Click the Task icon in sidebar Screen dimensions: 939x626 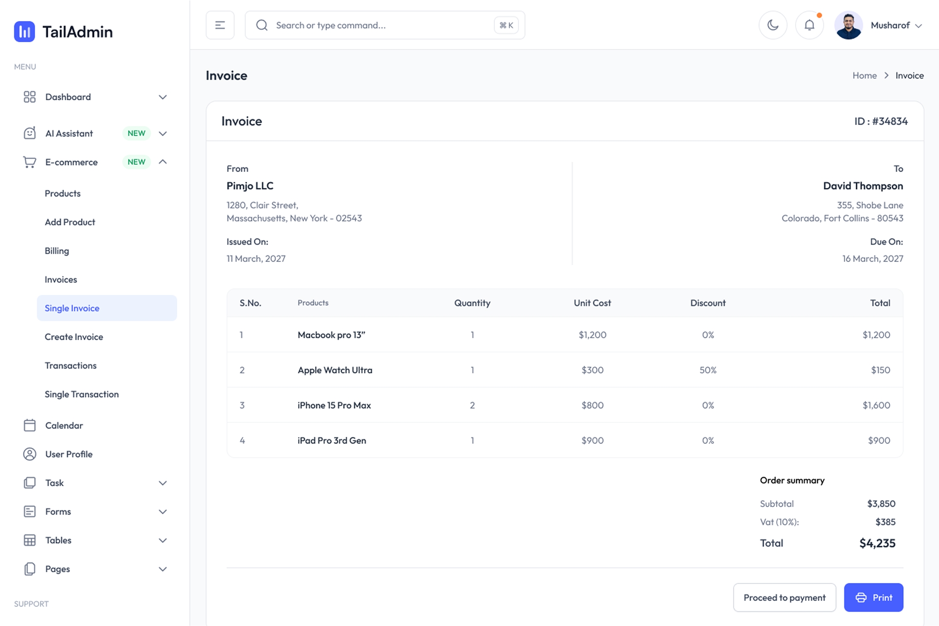[x=29, y=483]
